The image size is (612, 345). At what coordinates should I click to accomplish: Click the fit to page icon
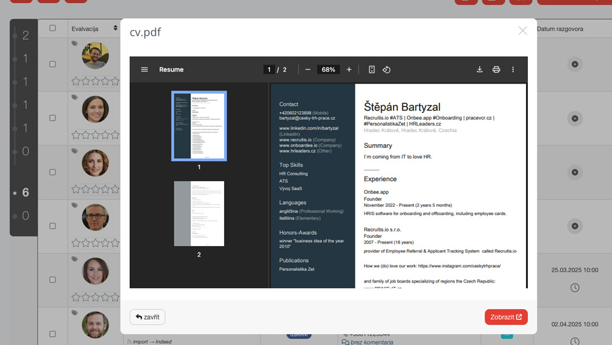(x=371, y=70)
